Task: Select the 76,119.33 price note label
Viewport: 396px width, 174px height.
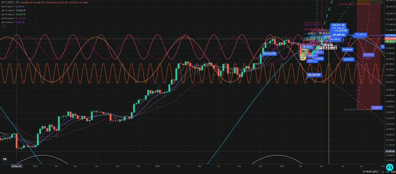Action: pos(368,55)
